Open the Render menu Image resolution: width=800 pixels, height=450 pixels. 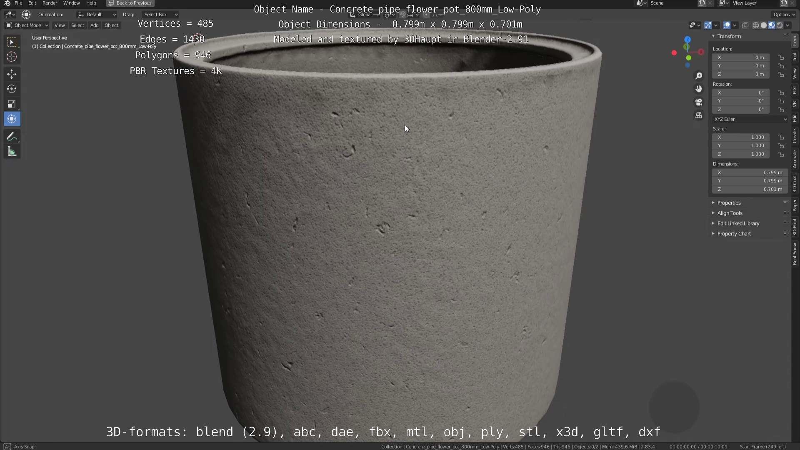pos(50,3)
